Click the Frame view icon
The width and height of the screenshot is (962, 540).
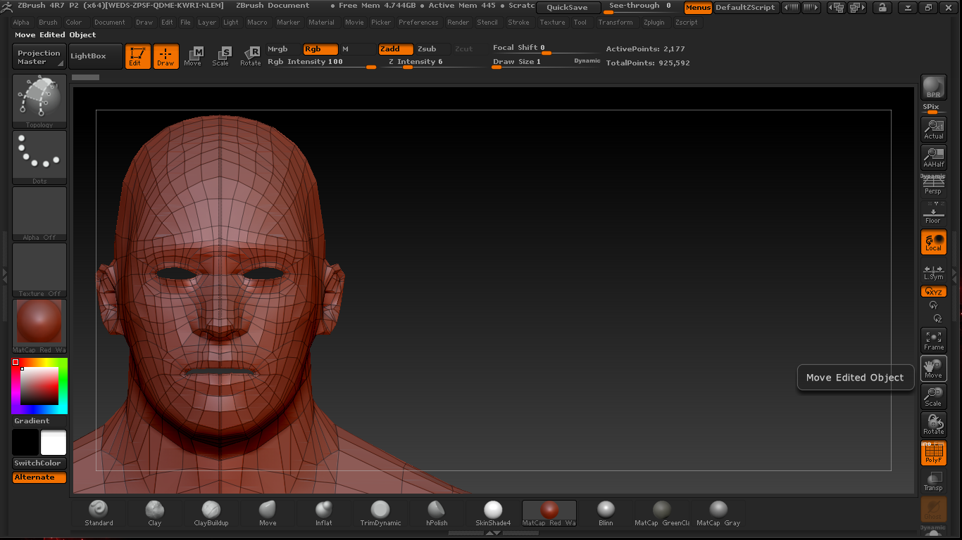pos(934,340)
